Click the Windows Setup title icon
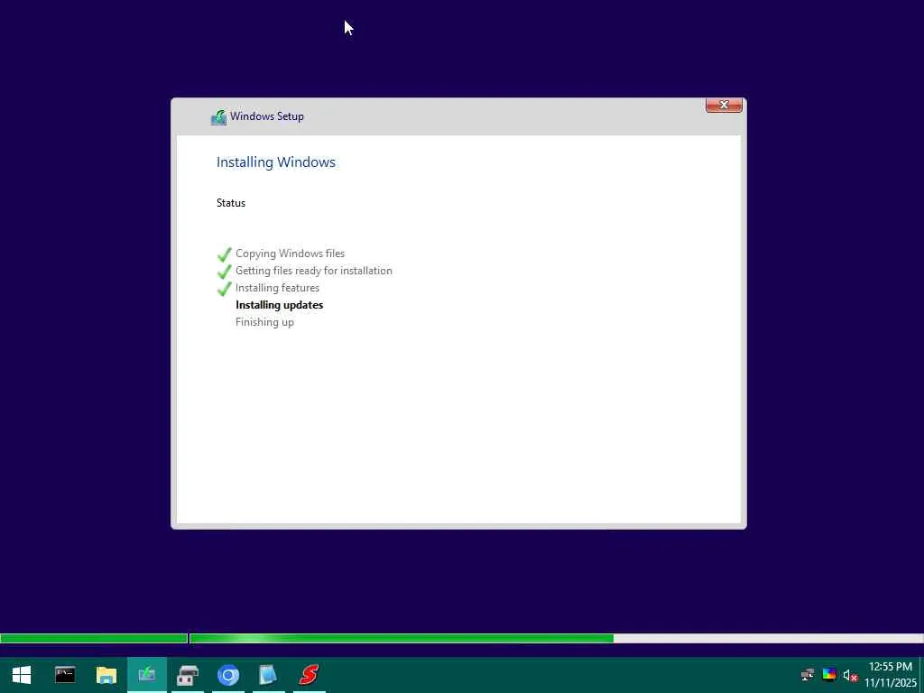Viewport: 924px width, 693px height. click(x=218, y=116)
